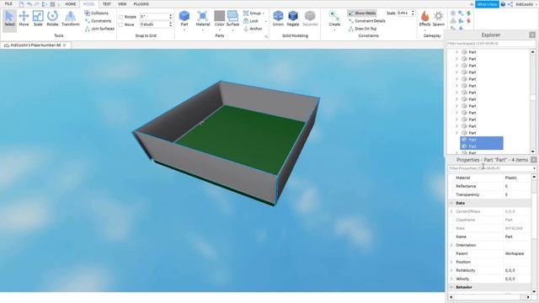Click the new file icon in quick access bar

[21, 4]
